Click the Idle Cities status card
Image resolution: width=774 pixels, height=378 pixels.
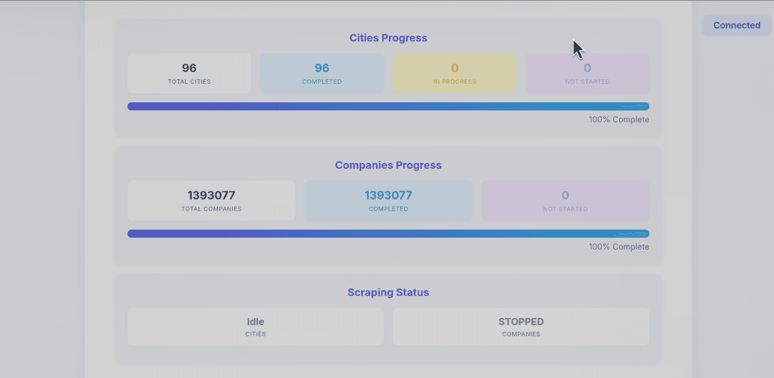point(255,326)
